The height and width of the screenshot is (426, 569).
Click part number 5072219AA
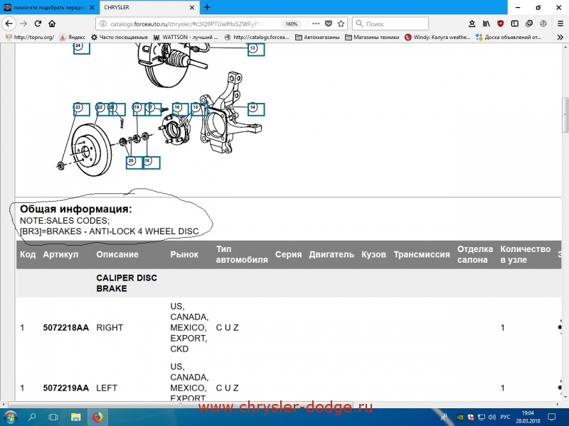click(65, 388)
